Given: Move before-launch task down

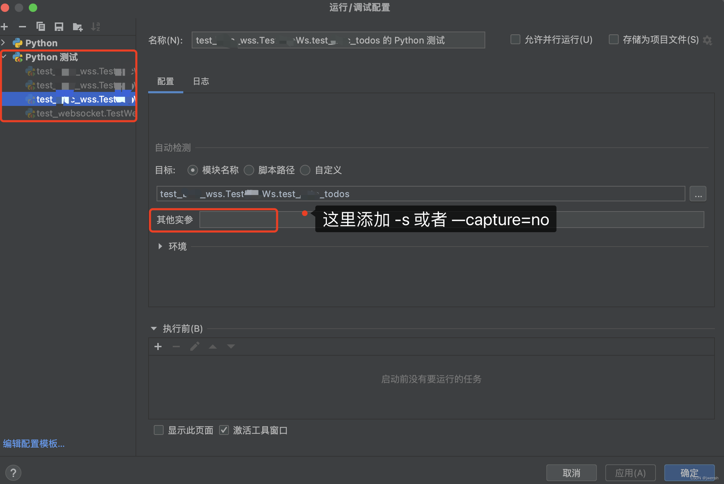Looking at the screenshot, I should [231, 347].
